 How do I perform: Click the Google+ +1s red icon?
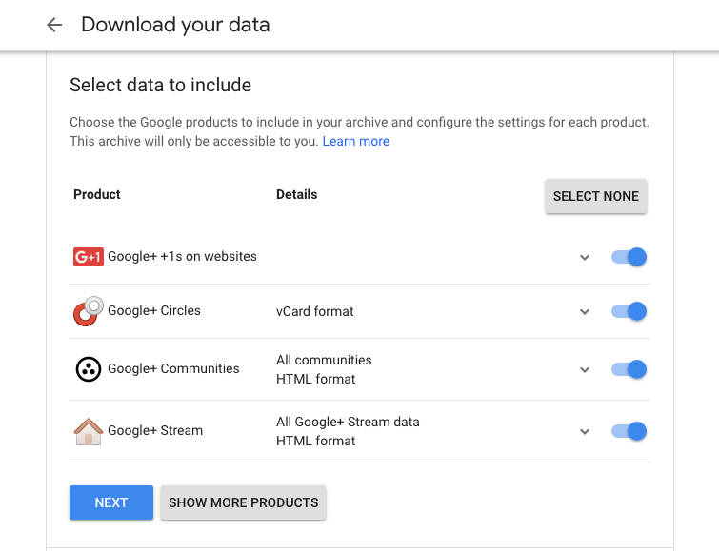point(88,257)
